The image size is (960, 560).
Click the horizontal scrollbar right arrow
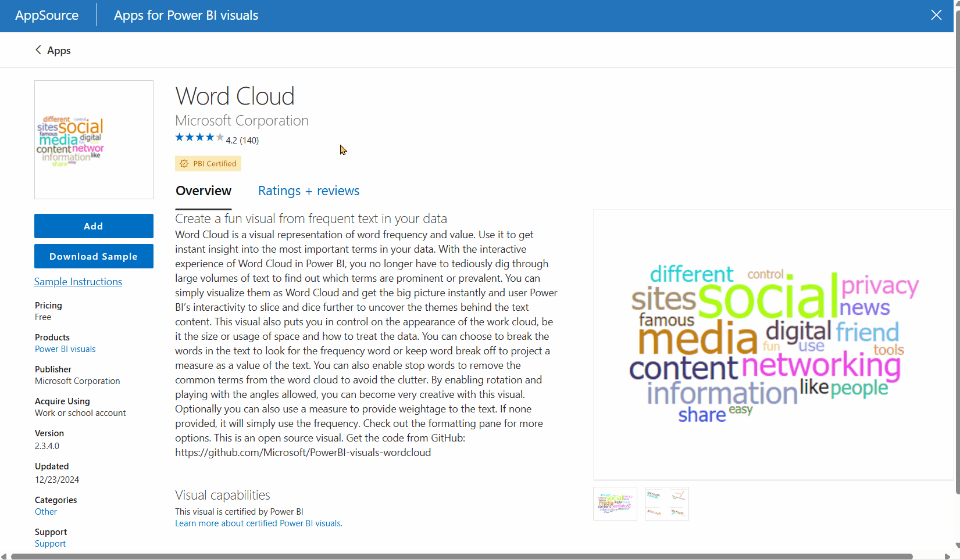coord(947,557)
